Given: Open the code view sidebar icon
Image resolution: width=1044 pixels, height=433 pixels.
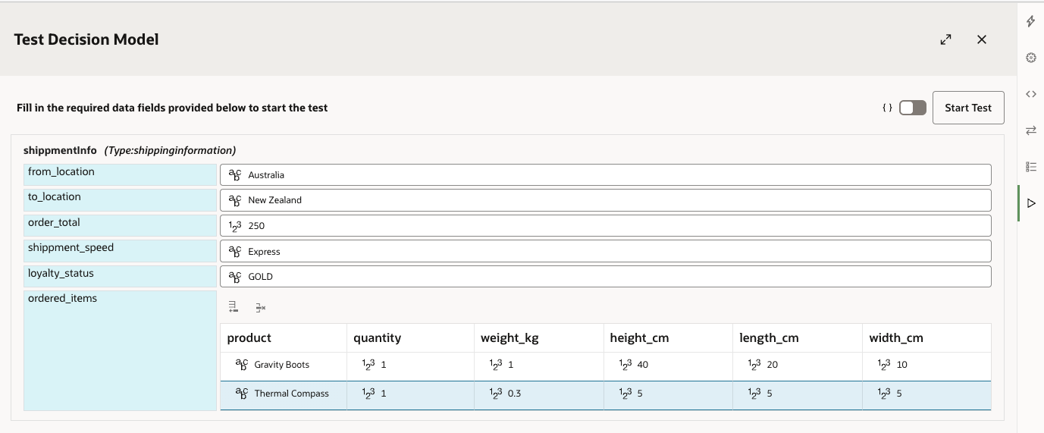Looking at the screenshot, I should 1030,94.
